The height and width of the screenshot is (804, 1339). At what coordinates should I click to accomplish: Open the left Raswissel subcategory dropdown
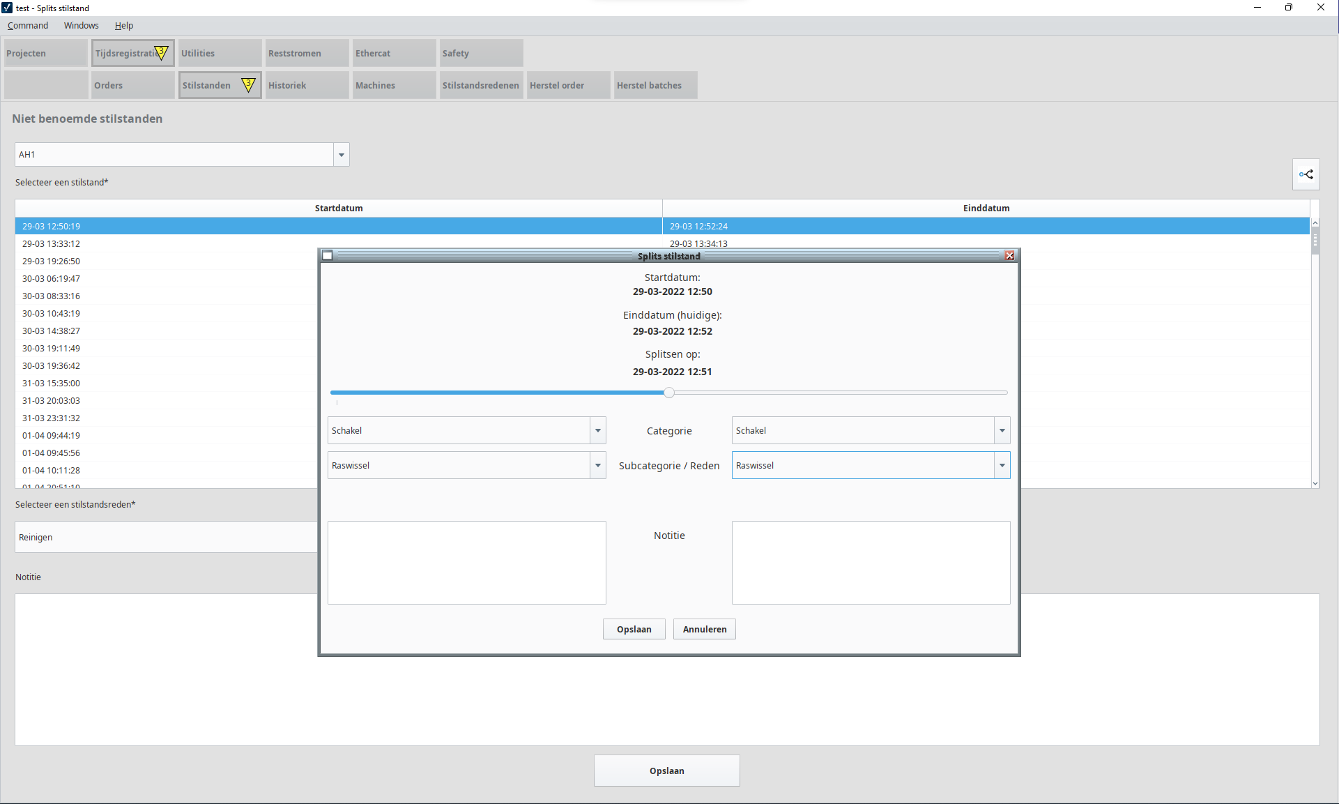coord(597,466)
